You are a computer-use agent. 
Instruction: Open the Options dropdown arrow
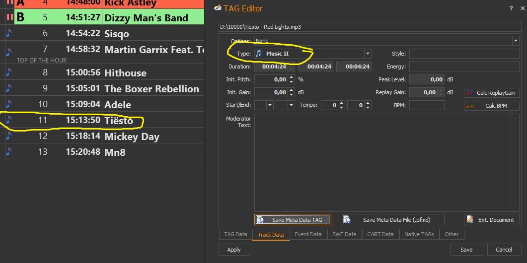[516, 41]
